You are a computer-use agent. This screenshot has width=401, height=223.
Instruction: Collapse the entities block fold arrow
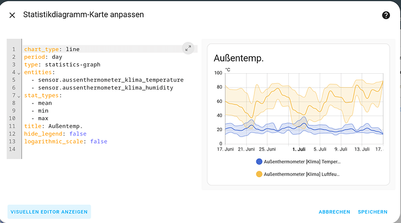[19, 73]
